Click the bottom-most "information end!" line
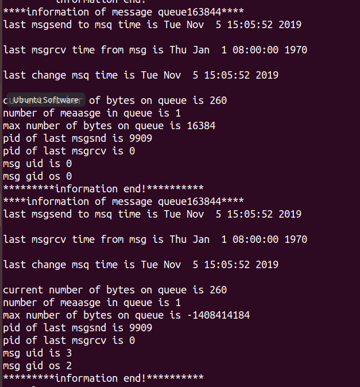This screenshot has width=360, height=387. (103, 378)
